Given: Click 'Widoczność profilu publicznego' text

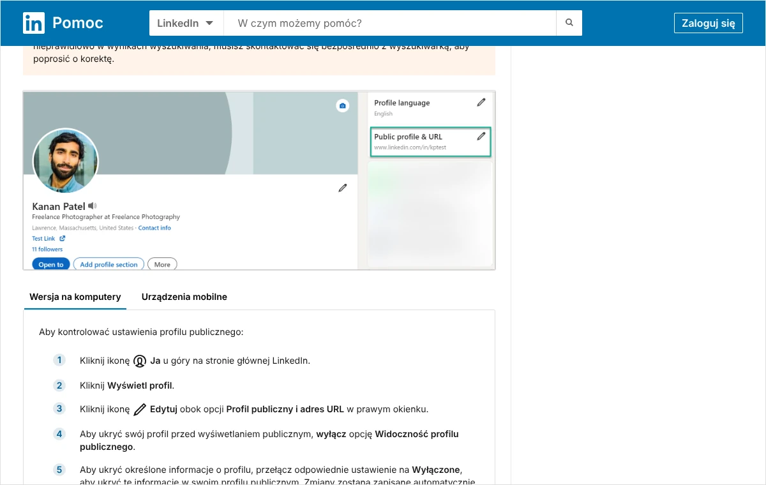Looking at the screenshot, I should 269,440.
